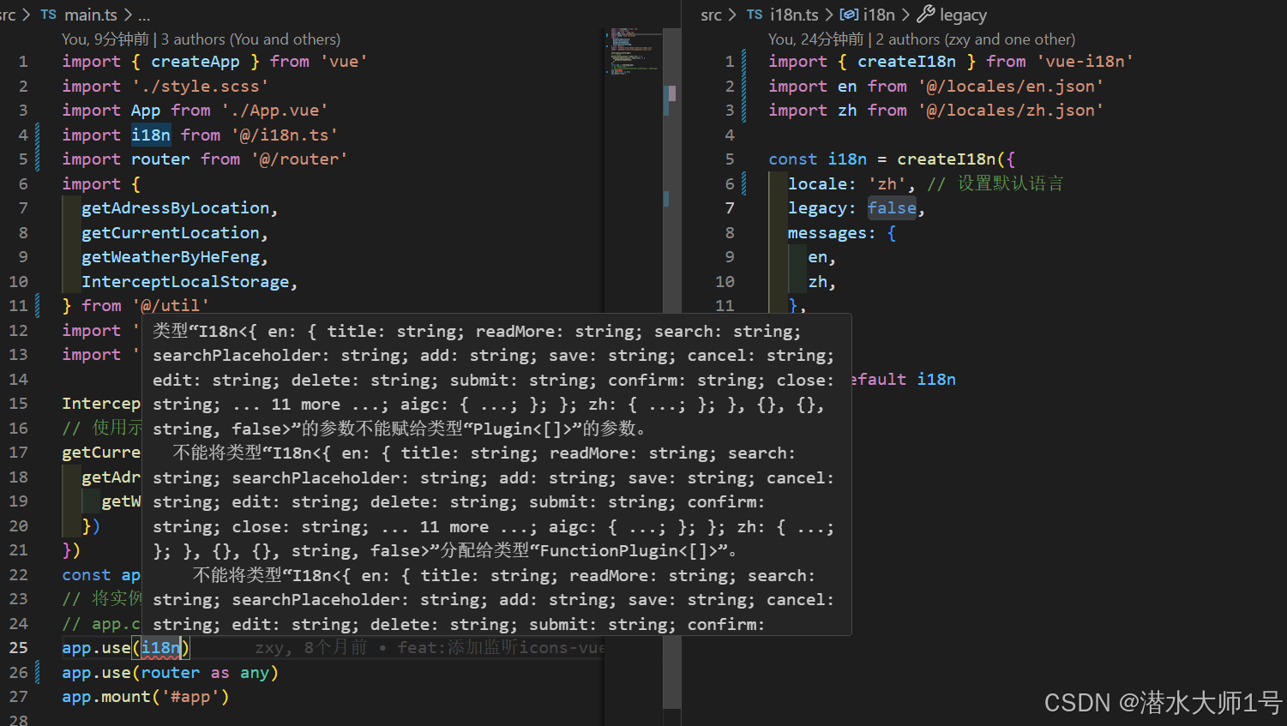
Task: Click createApp in the line 1 import
Action: (x=195, y=62)
